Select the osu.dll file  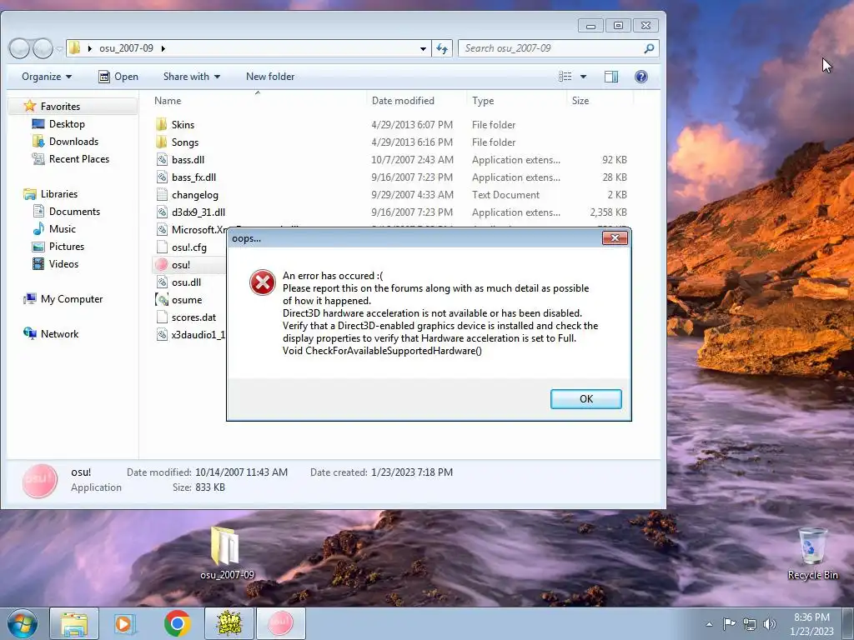(178, 282)
